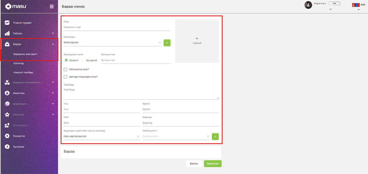Click the Ажилтан person icon
Screen dimensions: 368x174
(x=7, y=93)
